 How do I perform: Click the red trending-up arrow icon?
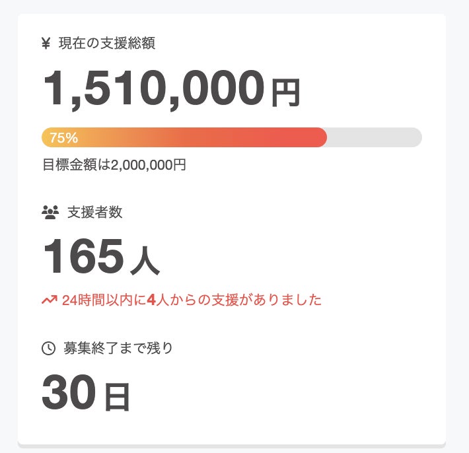[49, 300]
